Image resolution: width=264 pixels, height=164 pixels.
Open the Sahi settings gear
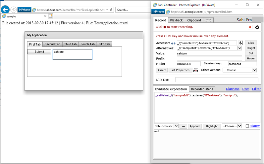(x=257, y=27)
